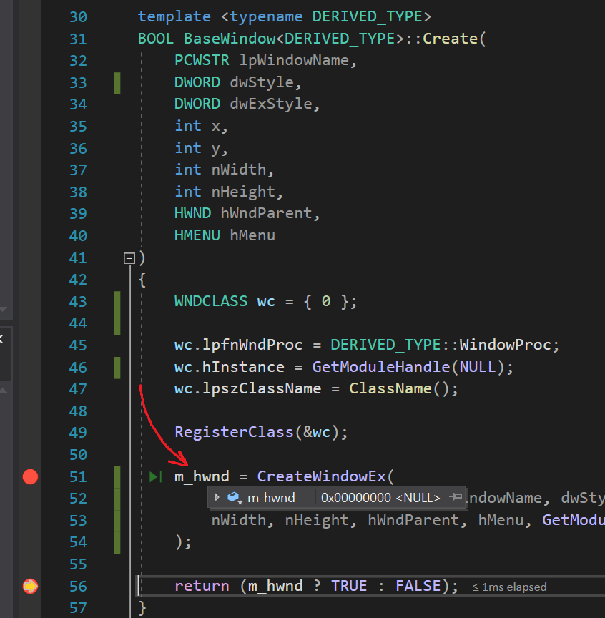Screen dimensions: 605x618
Task: Click 'dwStyle' parameter on line 33
Action: (262, 82)
